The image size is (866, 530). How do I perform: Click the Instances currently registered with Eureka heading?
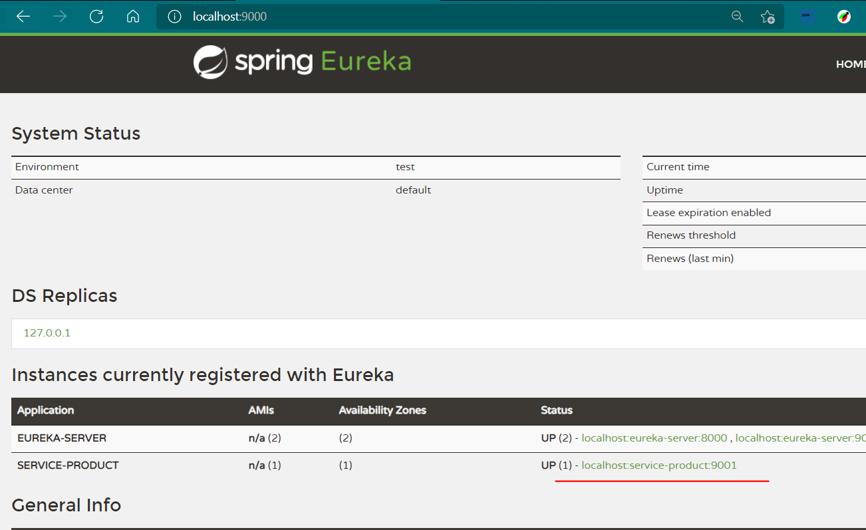(x=203, y=375)
